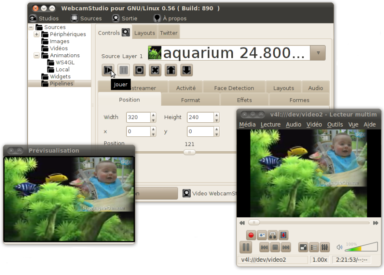384x275 pixels.
Task: Move the layer up with arrow button
Action: 171,70
